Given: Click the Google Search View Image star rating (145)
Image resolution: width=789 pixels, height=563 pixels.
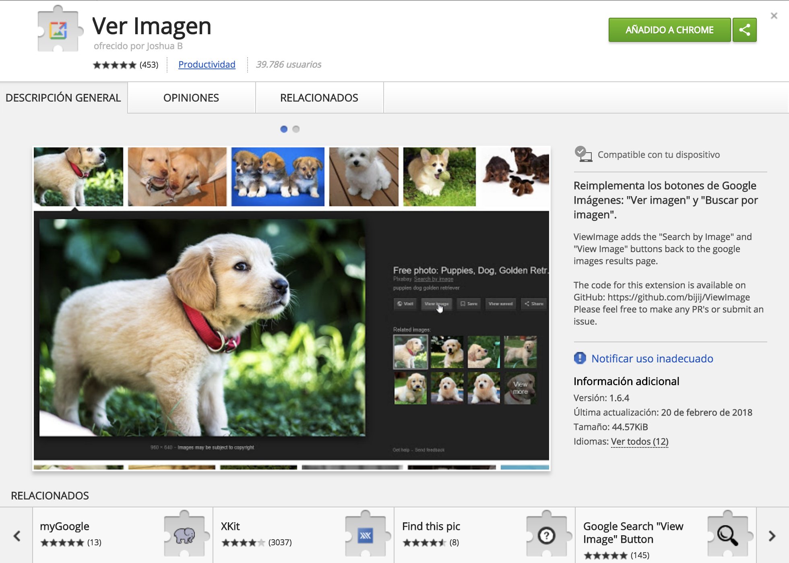Looking at the screenshot, I should [x=606, y=555].
